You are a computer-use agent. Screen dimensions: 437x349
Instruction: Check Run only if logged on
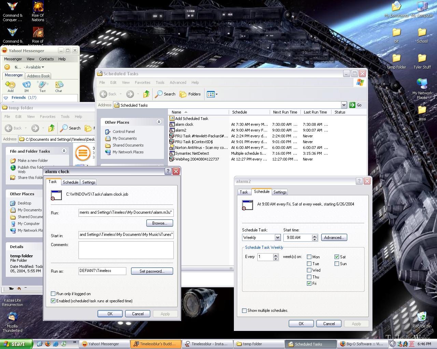click(53, 293)
